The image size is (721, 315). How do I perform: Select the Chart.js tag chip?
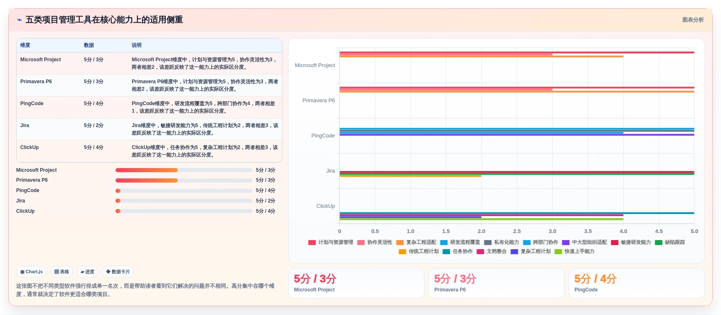[31, 272]
